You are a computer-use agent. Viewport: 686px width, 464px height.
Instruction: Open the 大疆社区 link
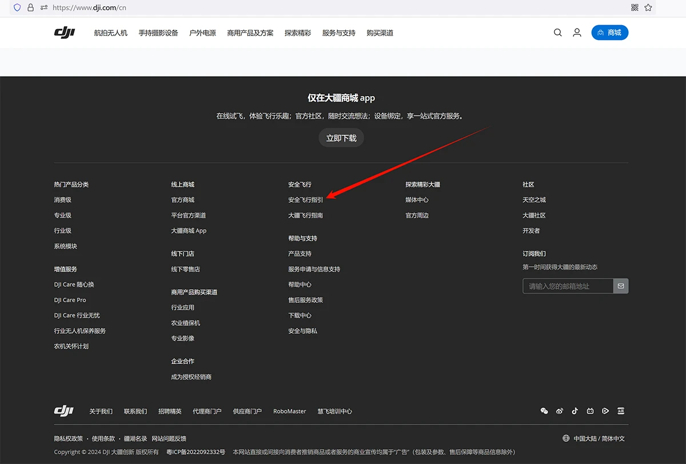pyautogui.click(x=535, y=215)
